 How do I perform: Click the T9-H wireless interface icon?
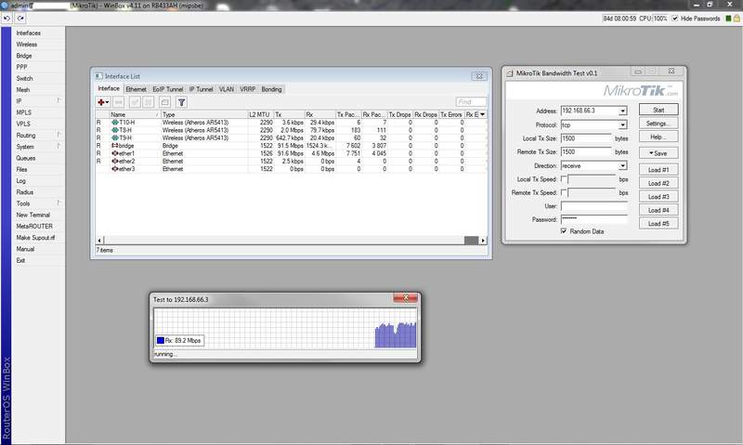coord(114,137)
